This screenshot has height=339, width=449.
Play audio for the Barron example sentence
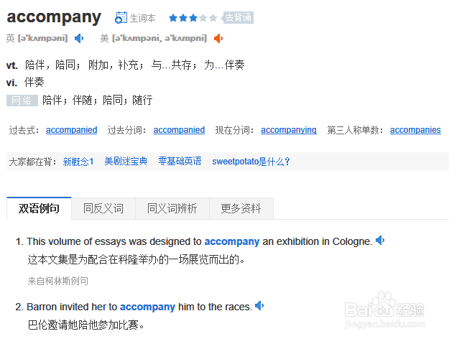click(259, 306)
